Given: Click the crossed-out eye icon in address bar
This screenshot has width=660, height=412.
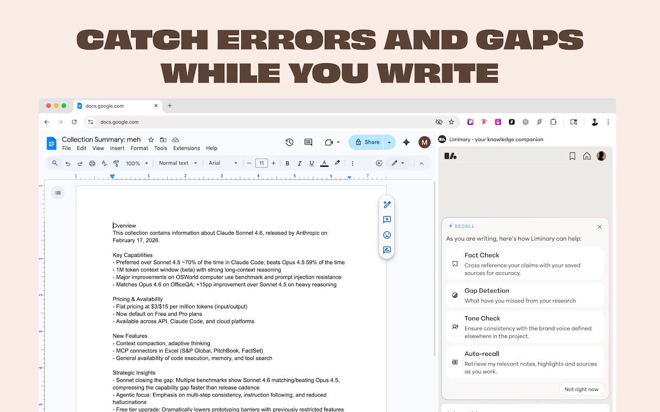Looking at the screenshot, I should tap(439, 122).
